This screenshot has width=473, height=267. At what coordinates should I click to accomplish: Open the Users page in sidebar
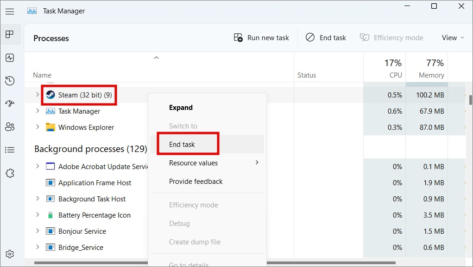point(10,127)
